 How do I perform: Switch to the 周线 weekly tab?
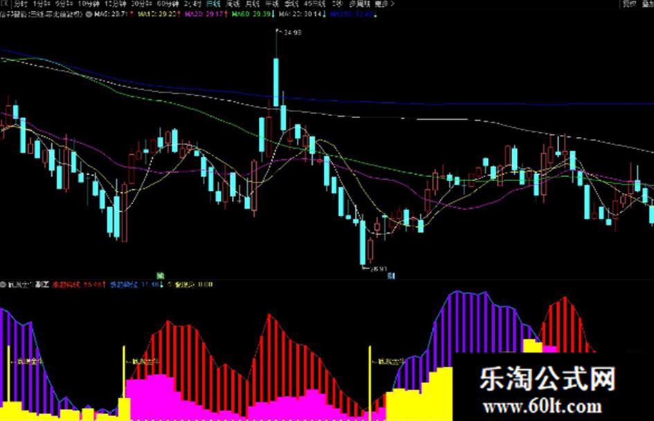(x=233, y=3)
